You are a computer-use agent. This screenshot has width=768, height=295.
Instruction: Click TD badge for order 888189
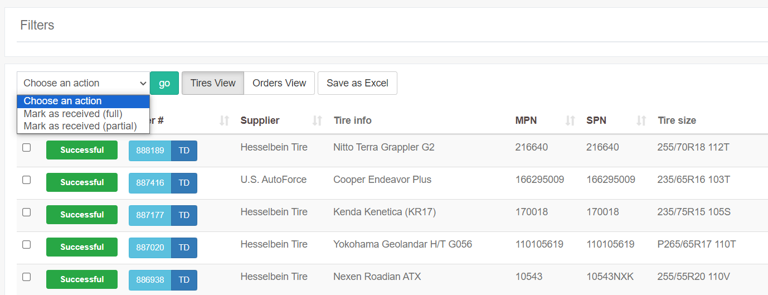[x=184, y=151]
